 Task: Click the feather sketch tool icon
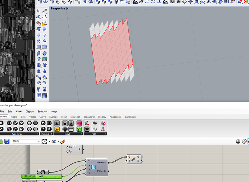[63, 141]
